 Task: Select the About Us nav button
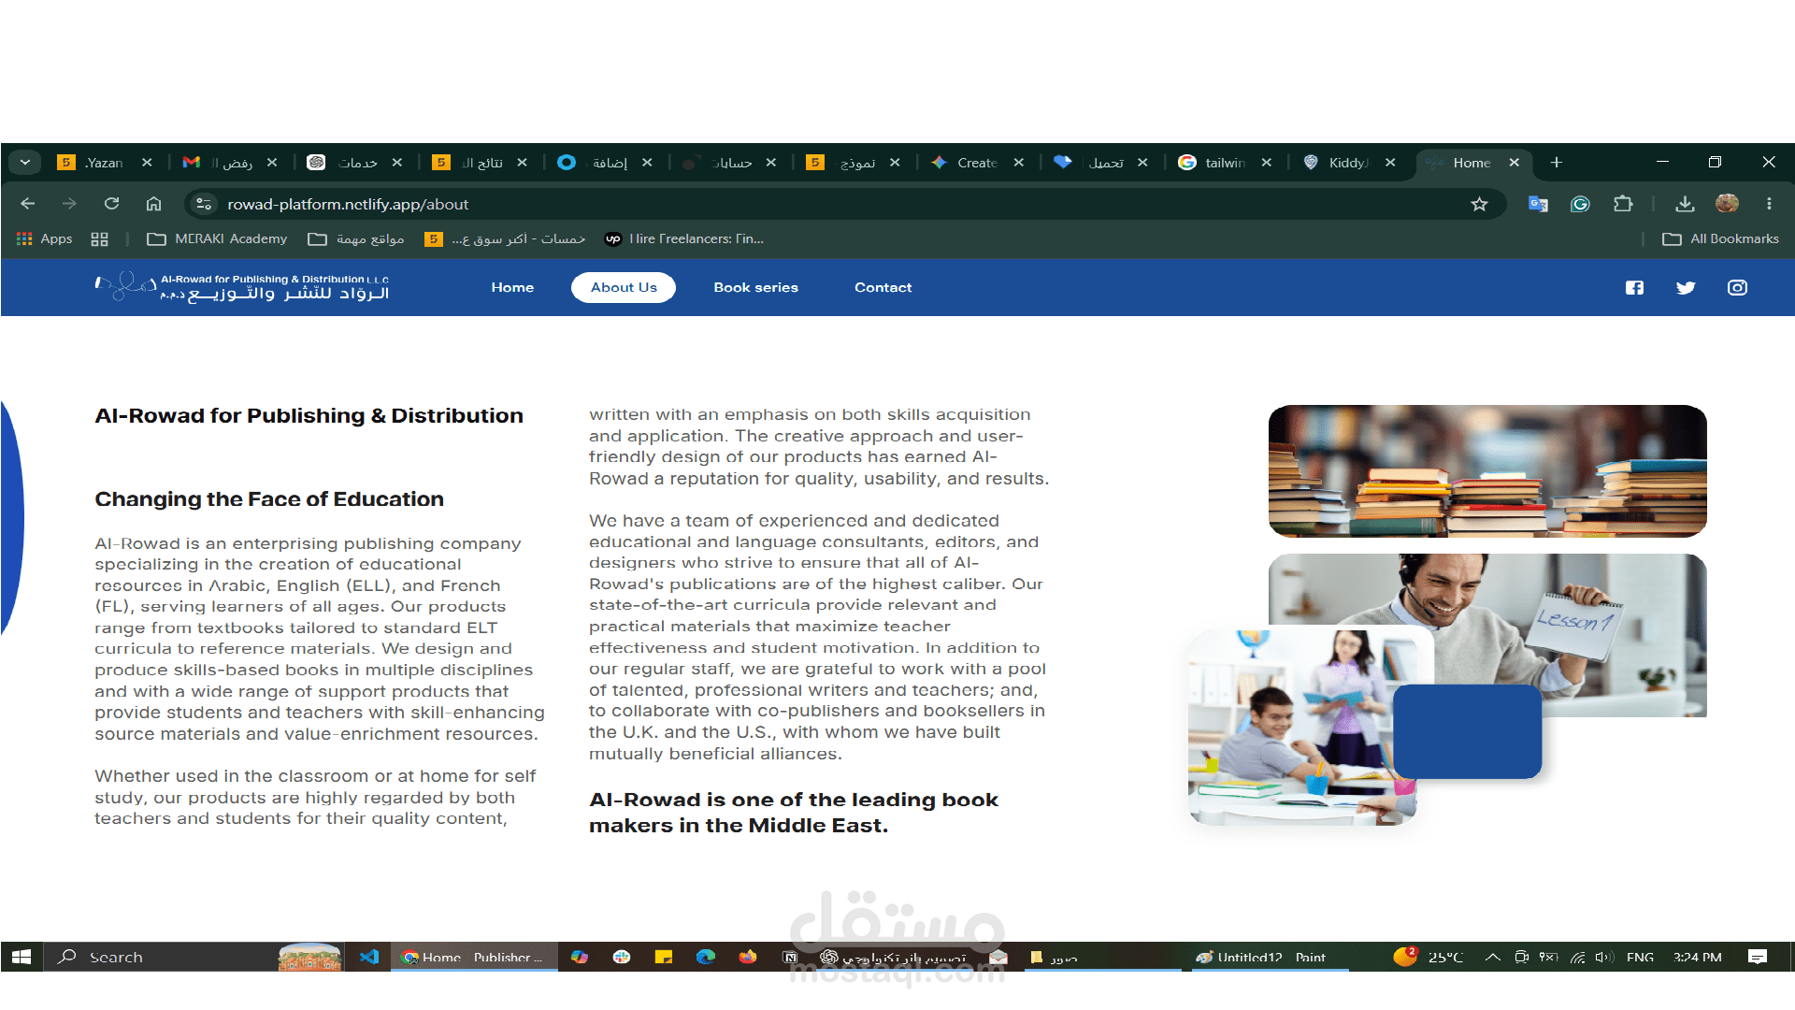(x=624, y=287)
